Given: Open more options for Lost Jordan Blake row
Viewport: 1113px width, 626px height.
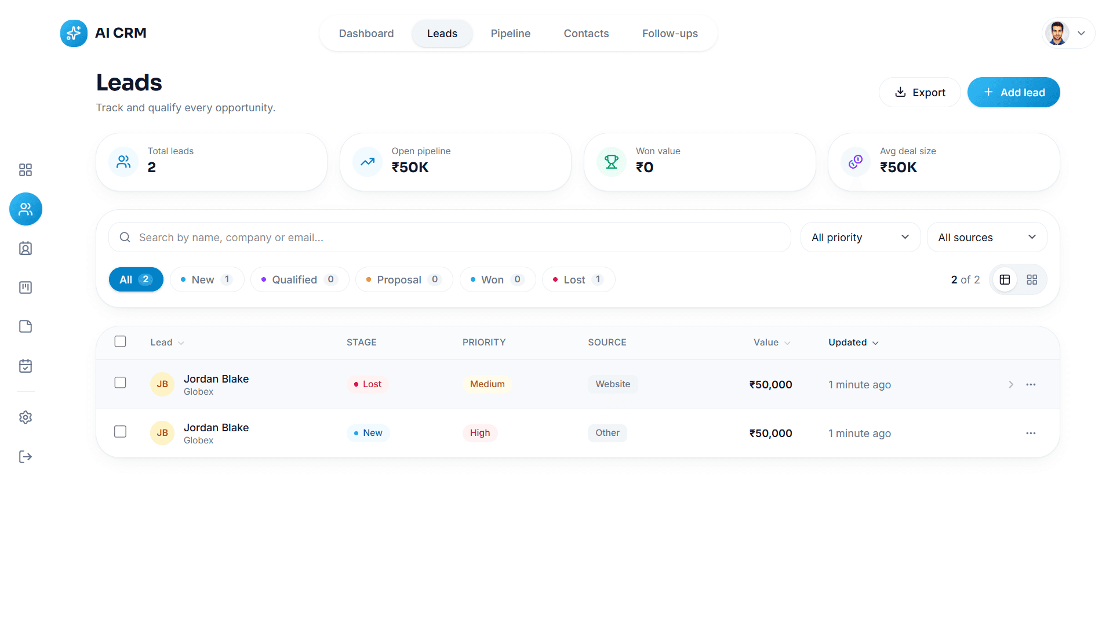Looking at the screenshot, I should tap(1031, 384).
